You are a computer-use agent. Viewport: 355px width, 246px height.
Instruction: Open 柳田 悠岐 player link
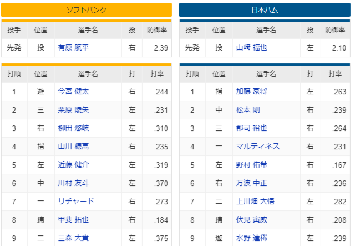pos(73,128)
